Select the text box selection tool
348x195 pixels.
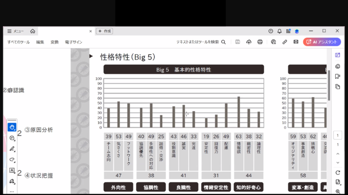[12, 170]
